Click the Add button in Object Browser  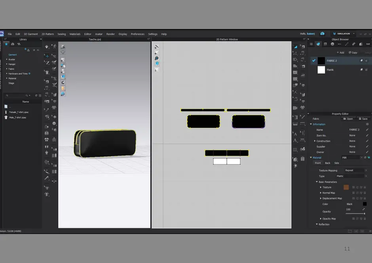click(340, 53)
